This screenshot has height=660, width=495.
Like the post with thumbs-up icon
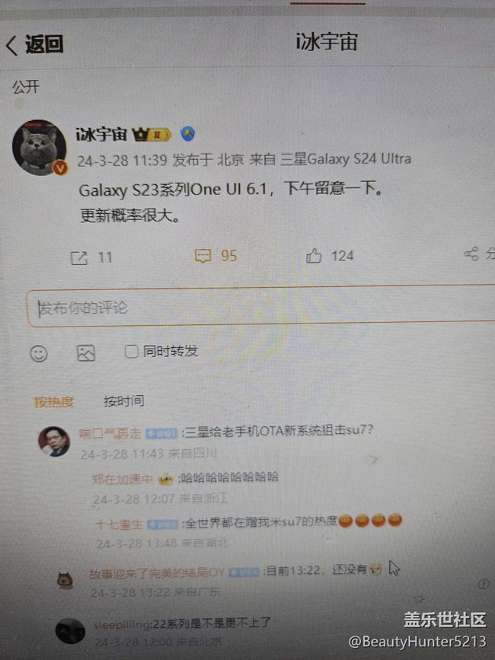click(314, 256)
